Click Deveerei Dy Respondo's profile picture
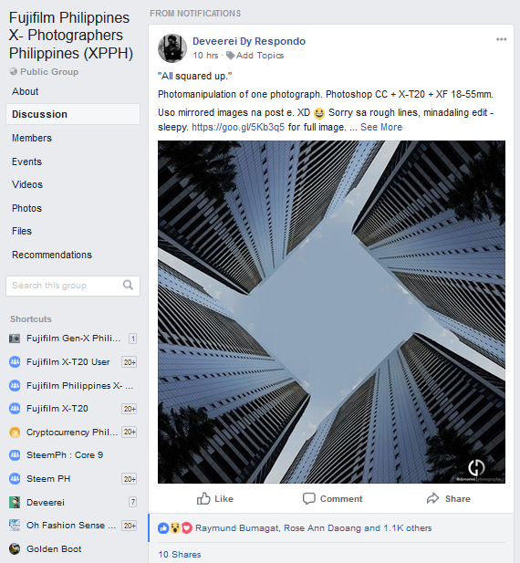Viewport: 520px width, 563px height. coord(172,48)
